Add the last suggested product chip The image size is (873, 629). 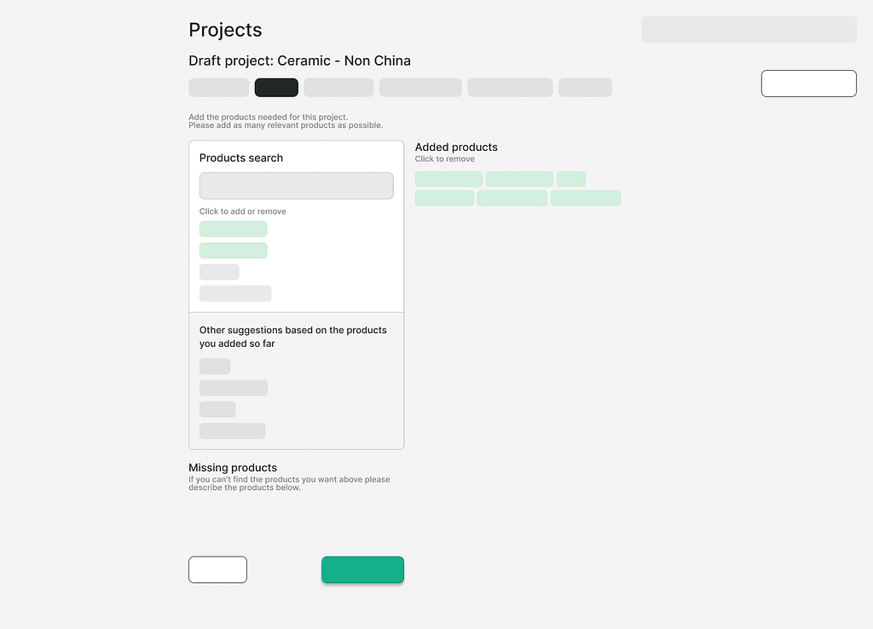coord(232,431)
